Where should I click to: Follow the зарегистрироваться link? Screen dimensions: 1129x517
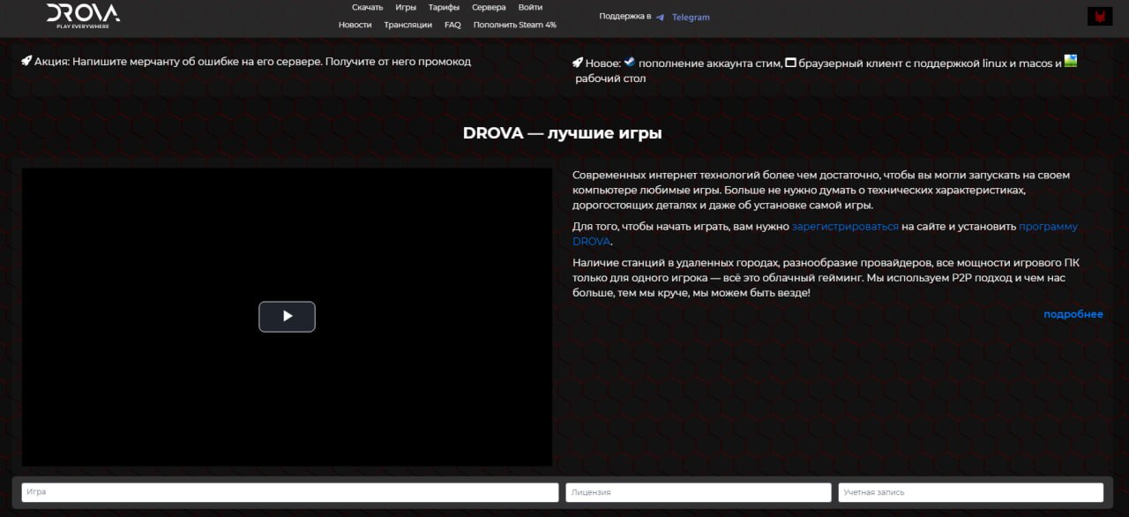844,226
